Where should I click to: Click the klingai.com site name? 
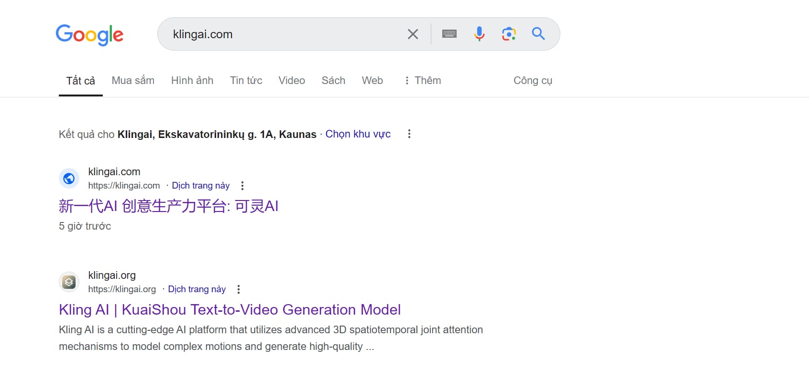[114, 172]
